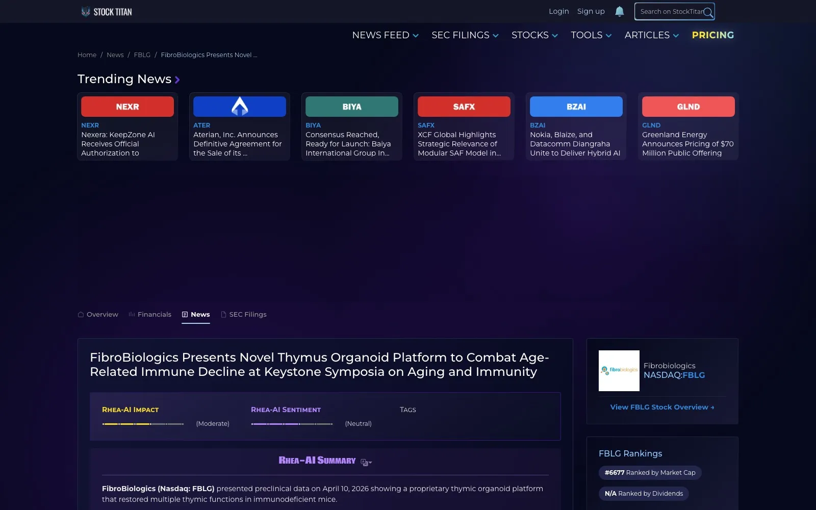Click the Sign up link
Image resolution: width=816 pixels, height=510 pixels.
(591, 11)
